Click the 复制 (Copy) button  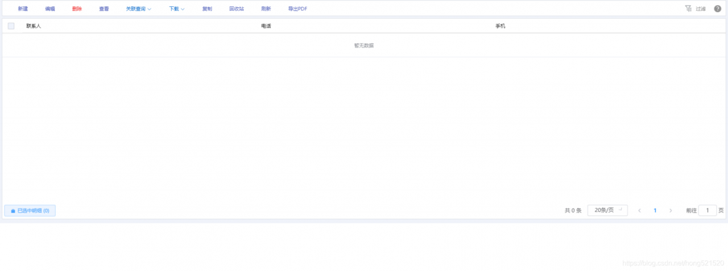tap(207, 9)
